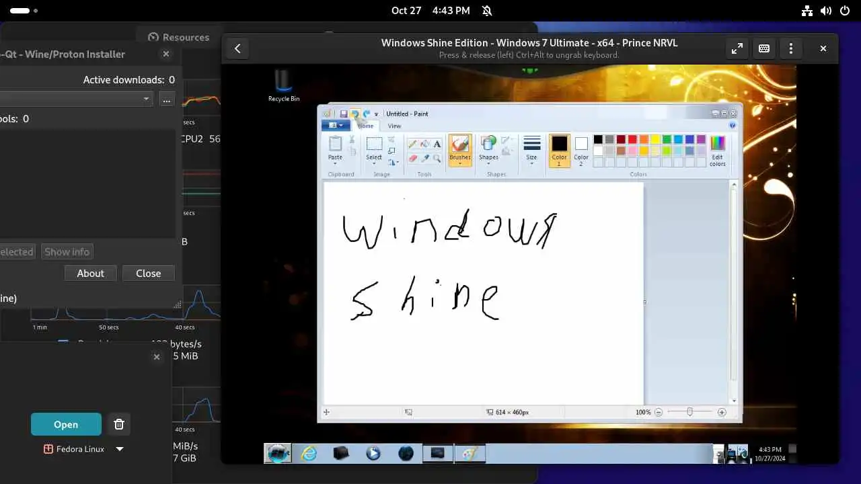861x484 pixels.
Task: Toggle fullscreen in the VM viewer header
Action: pyautogui.click(x=737, y=48)
